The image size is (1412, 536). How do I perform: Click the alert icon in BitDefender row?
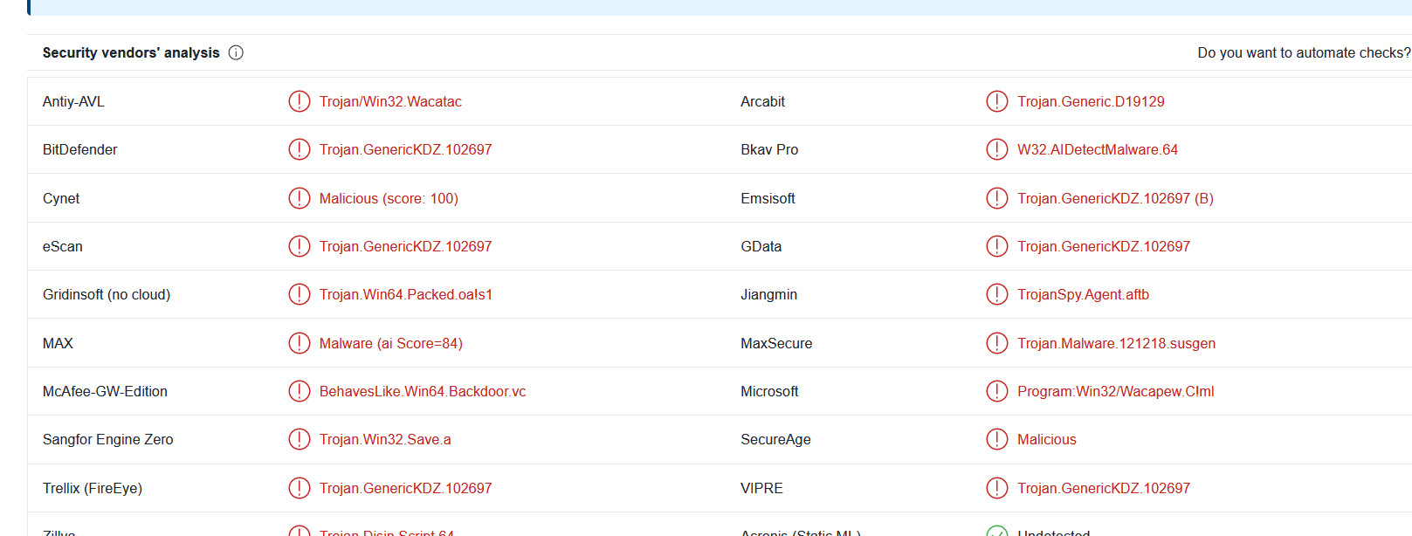300,149
